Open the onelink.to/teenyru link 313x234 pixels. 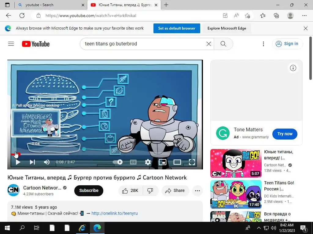tap(115, 213)
